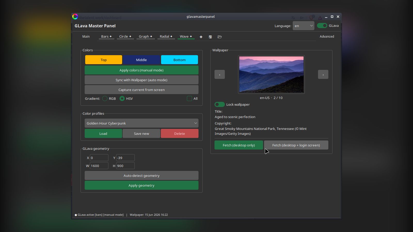Switch to the Radial tab
Viewport: 413px width, 232px height.
click(166, 37)
